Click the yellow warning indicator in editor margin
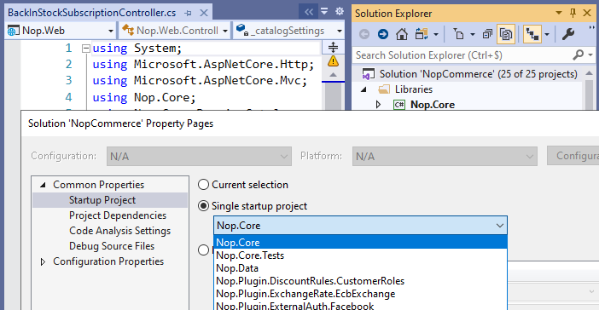The height and width of the screenshot is (310, 599). 333,61
